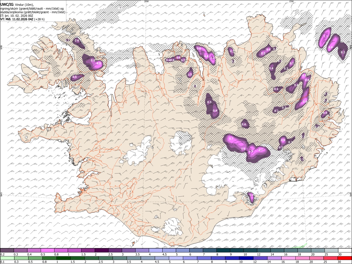Select the light lavender snow swatch labeled 4

(156, 250)
